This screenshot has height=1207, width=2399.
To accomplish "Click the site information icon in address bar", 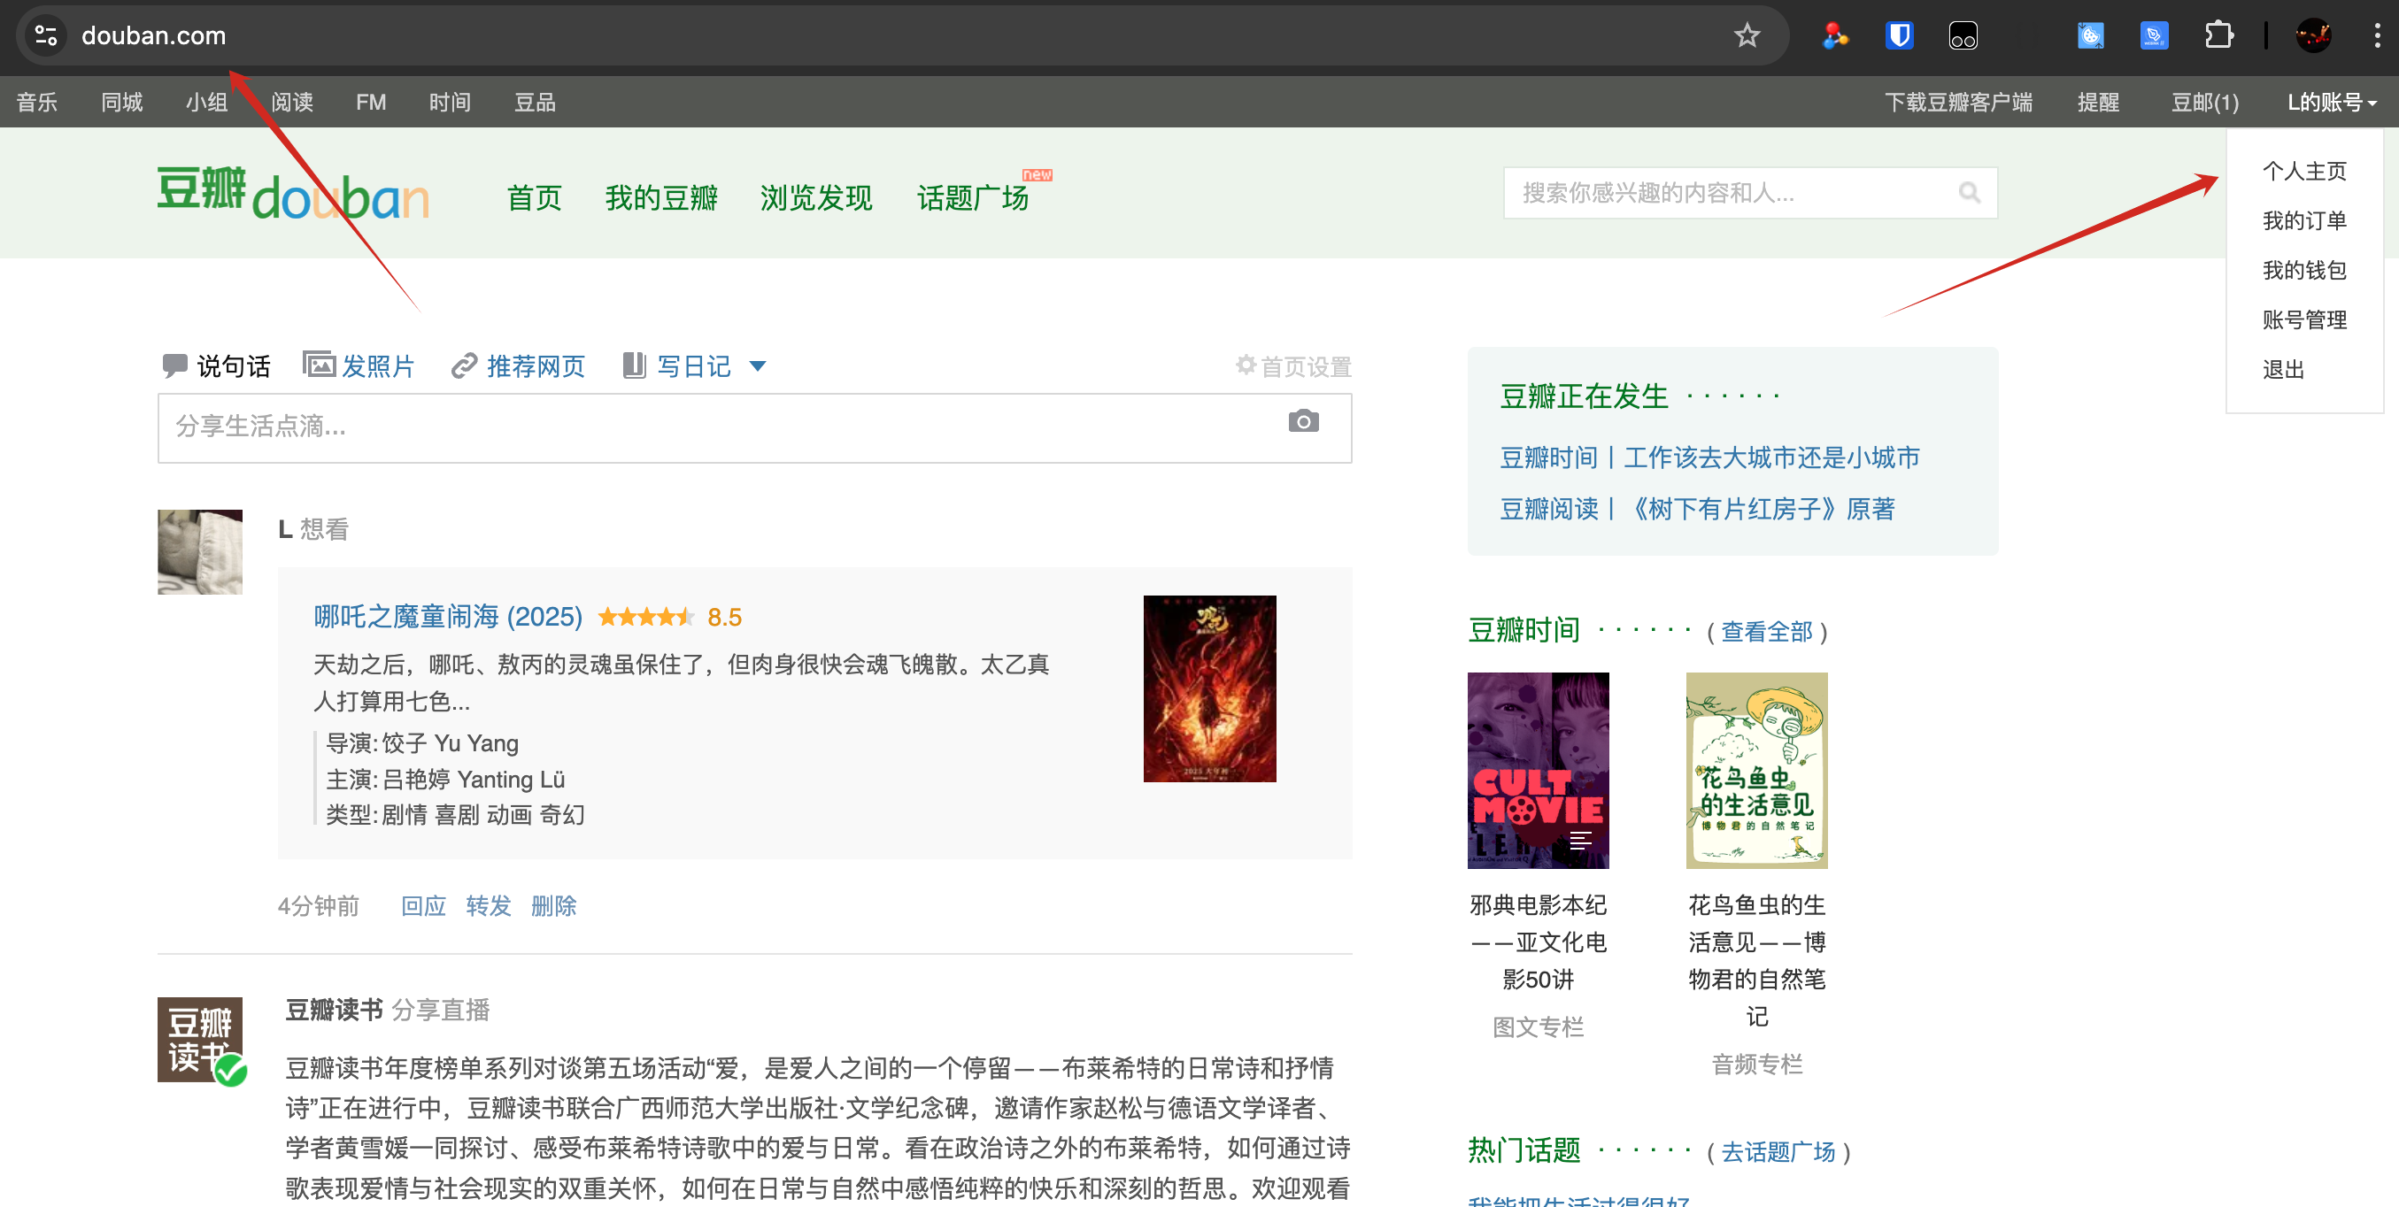I will tap(46, 35).
